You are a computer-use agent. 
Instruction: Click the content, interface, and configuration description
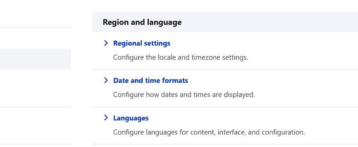209,132
